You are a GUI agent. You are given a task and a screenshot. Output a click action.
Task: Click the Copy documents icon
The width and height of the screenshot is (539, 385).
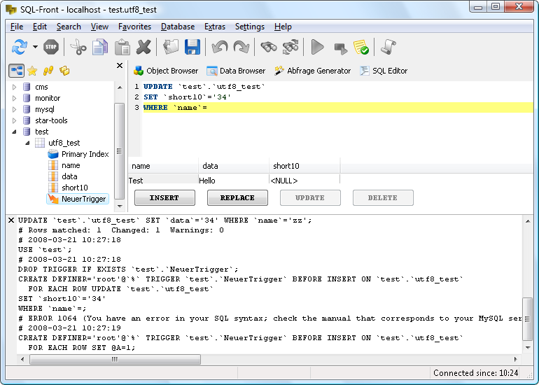[100, 47]
